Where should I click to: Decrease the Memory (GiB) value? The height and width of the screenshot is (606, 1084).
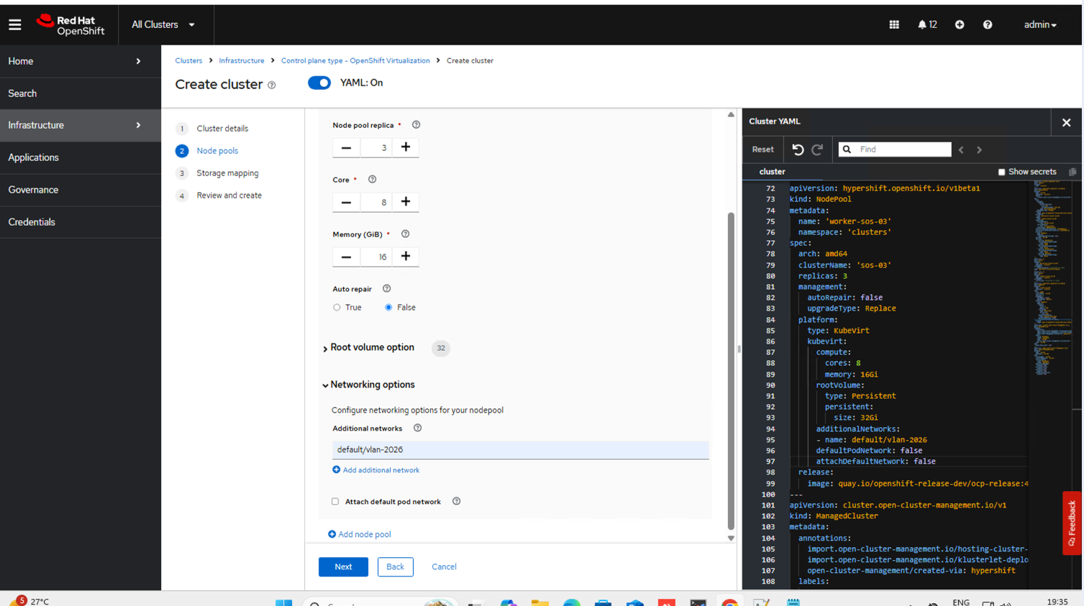tap(346, 257)
